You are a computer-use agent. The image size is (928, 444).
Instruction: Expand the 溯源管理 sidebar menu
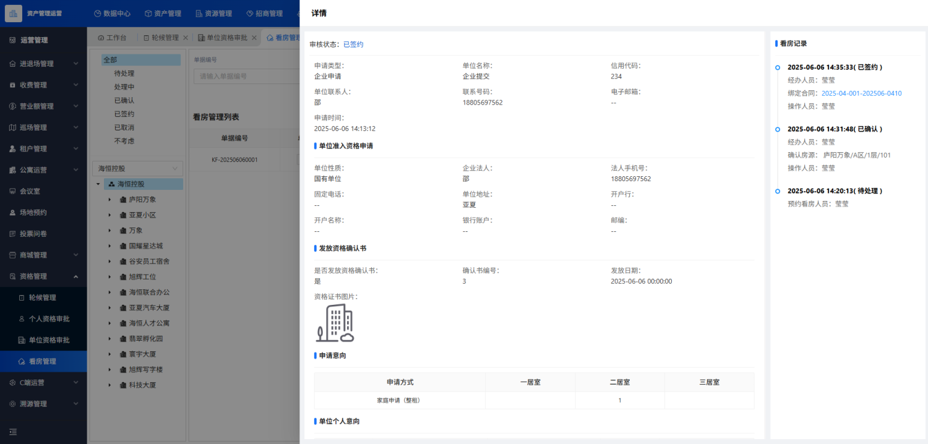point(43,404)
